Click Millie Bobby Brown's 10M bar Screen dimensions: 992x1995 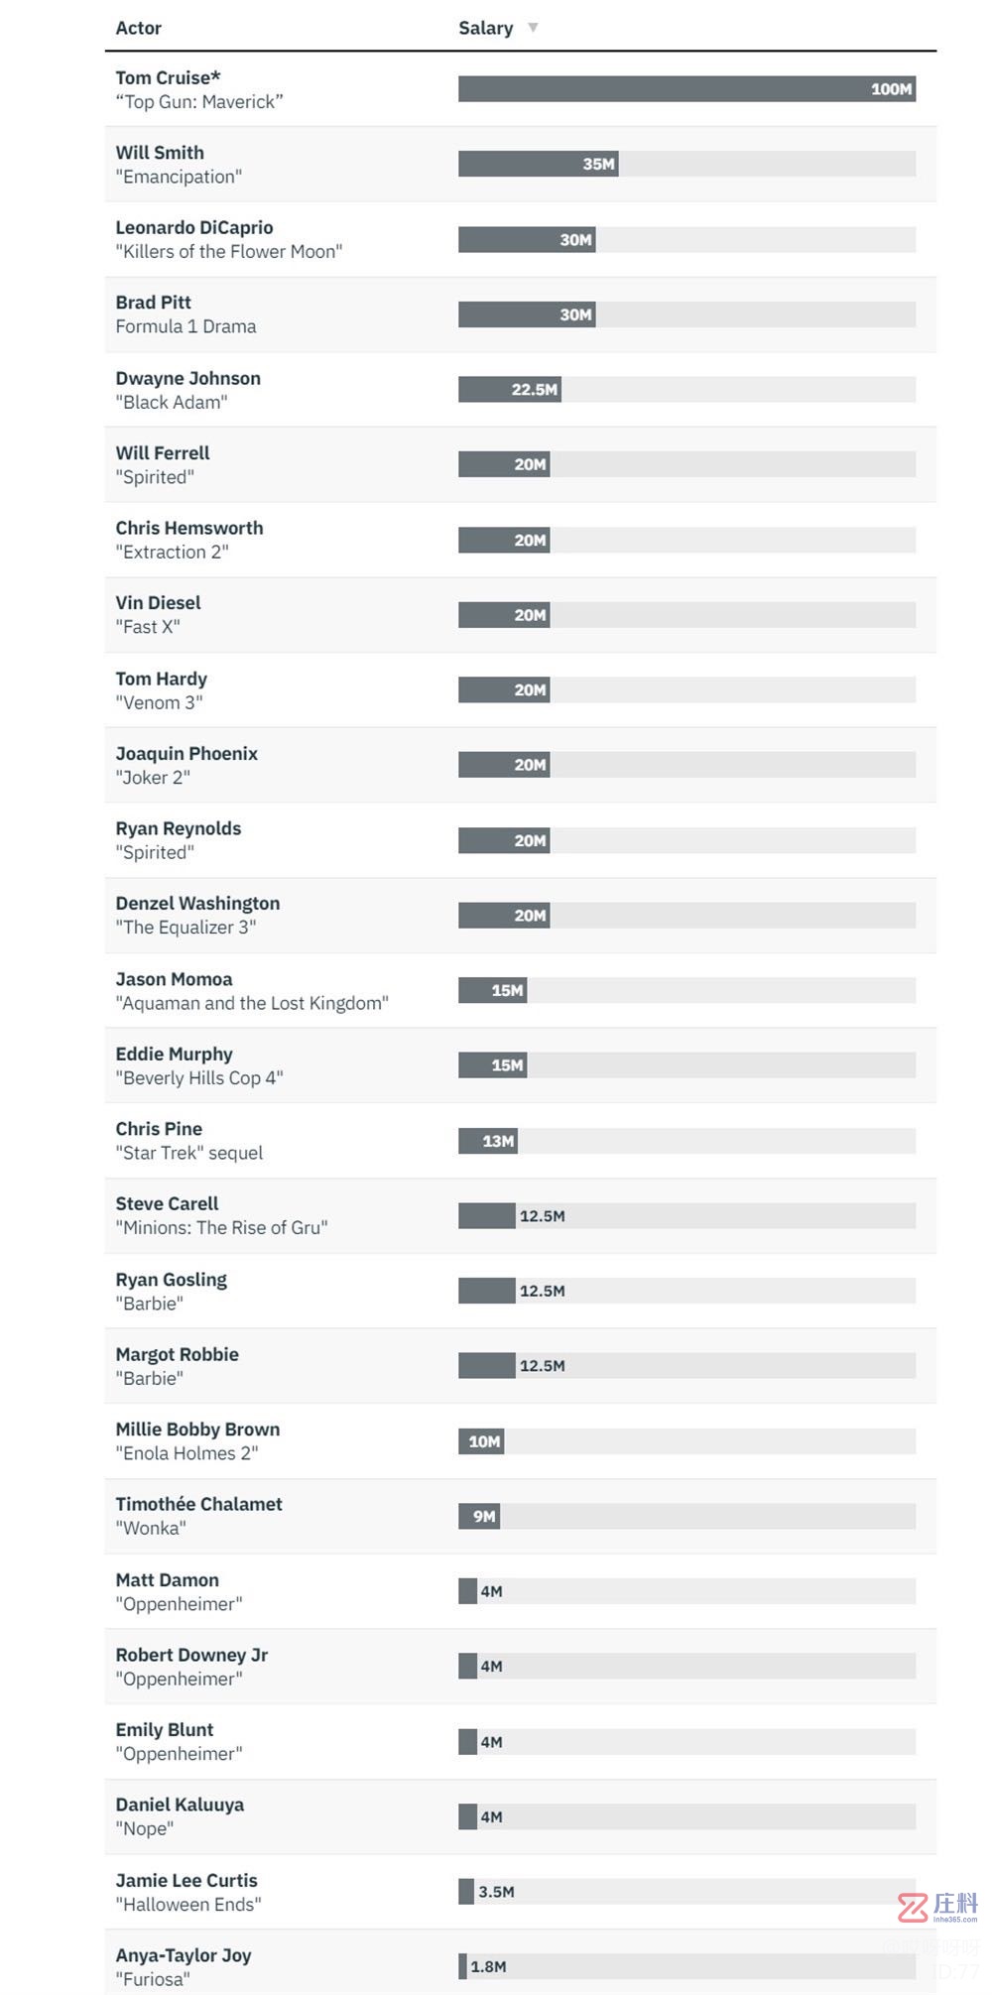pos(481,1441)
